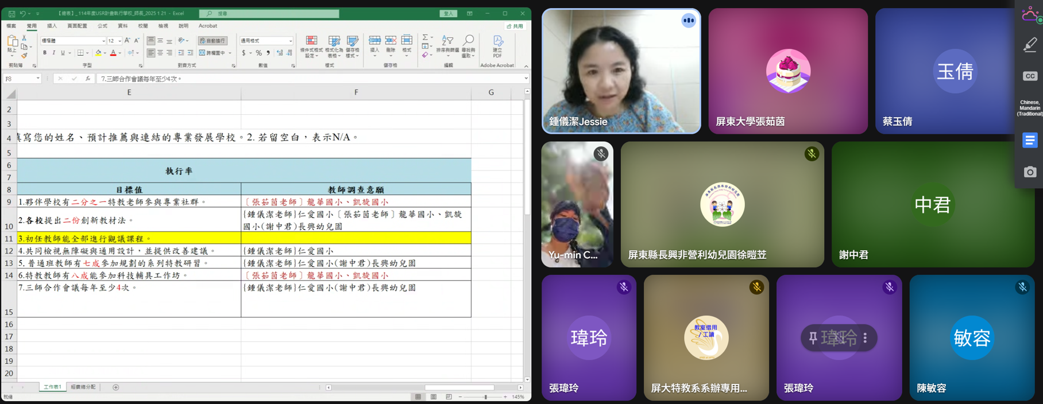Expand the number format dropdown (通用格式)
1043x404 pixels.
(291, 41)
